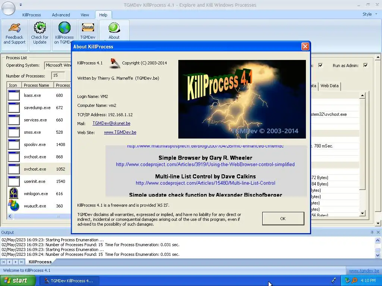Screen dimensions: 382x286
Task: Open the Multi-line List Control codeproject link
Action: 206,183
